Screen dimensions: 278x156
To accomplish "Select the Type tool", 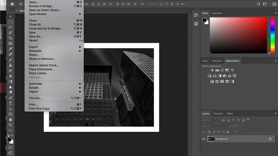I will pyautogui.click(x=10, y=103).
